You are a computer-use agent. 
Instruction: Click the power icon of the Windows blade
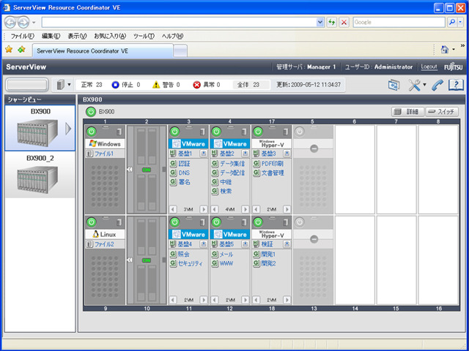pos(92,132)
